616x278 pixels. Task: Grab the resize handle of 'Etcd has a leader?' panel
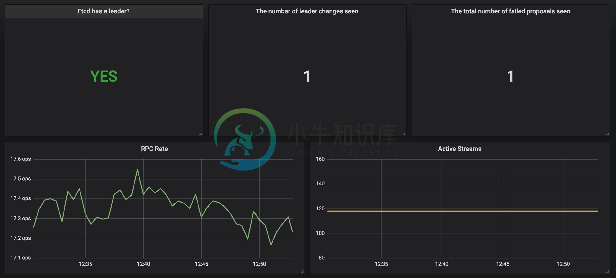[x=200, y=134]
